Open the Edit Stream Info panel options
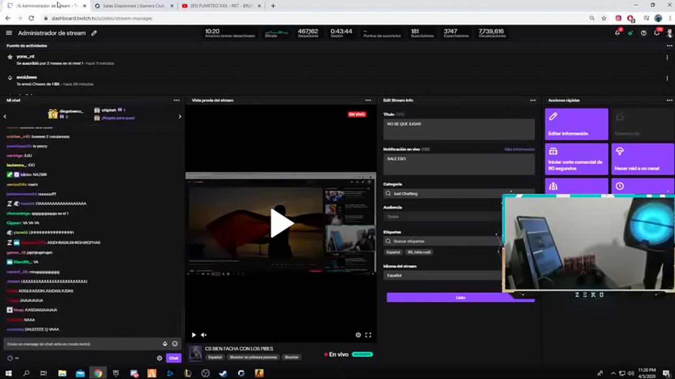Screen dimensions: 675x379 pos(533,100)
